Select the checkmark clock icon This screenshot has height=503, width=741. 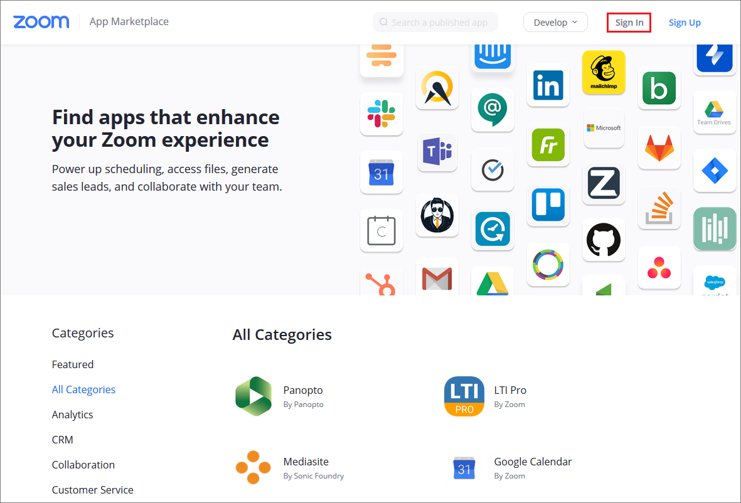coord(493,170)
